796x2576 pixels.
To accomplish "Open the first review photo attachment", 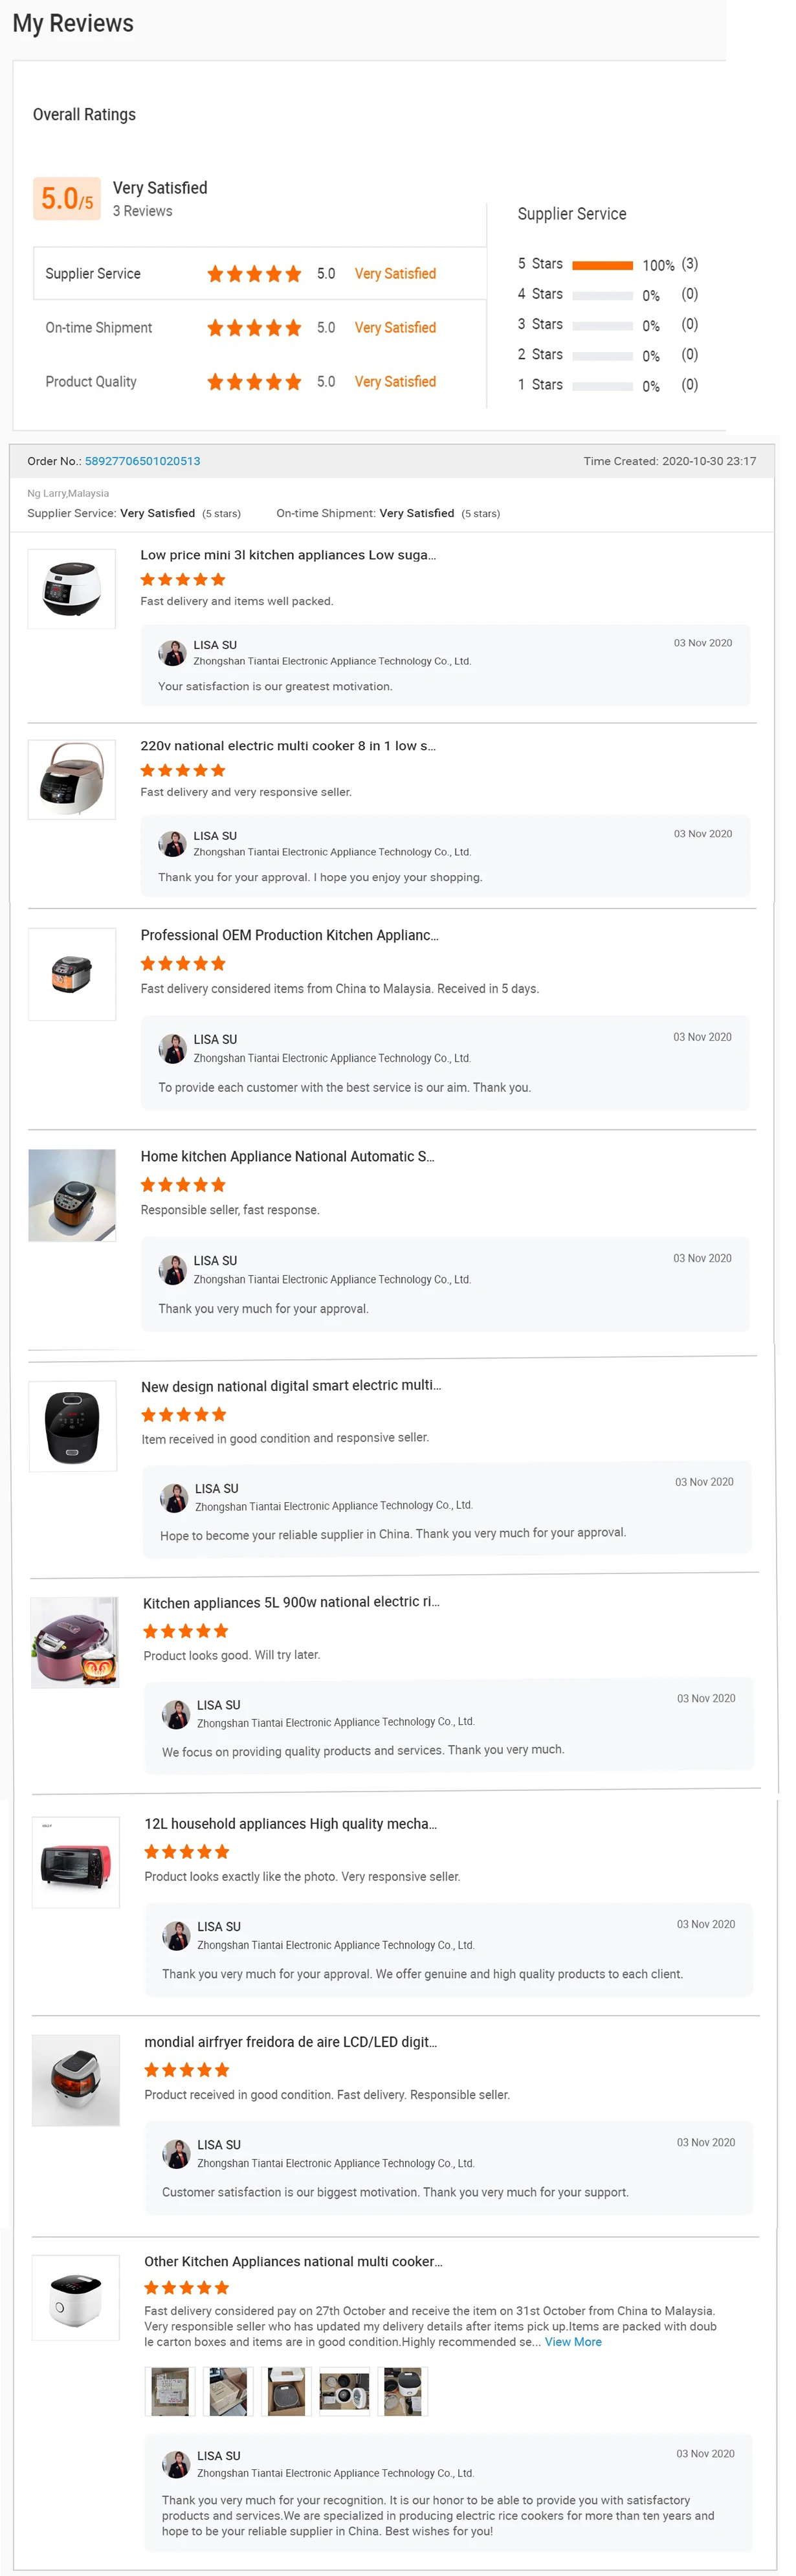I will pos(170,2391).
